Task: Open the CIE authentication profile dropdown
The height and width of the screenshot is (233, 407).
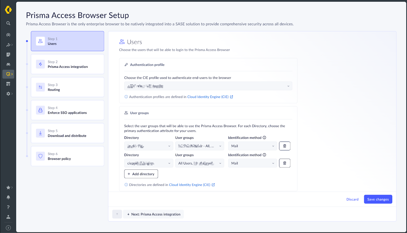Action: [208, 86]
